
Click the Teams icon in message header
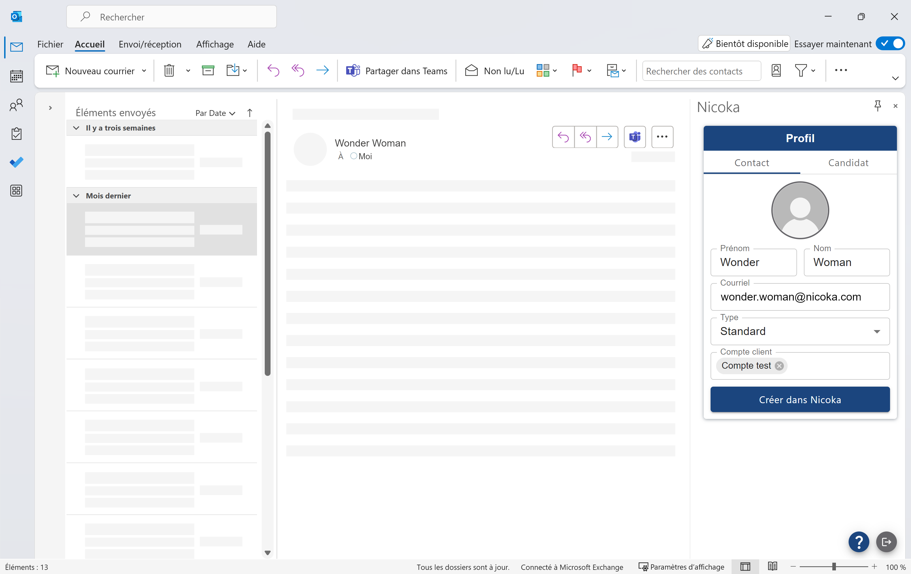click(x=635, y=137)
